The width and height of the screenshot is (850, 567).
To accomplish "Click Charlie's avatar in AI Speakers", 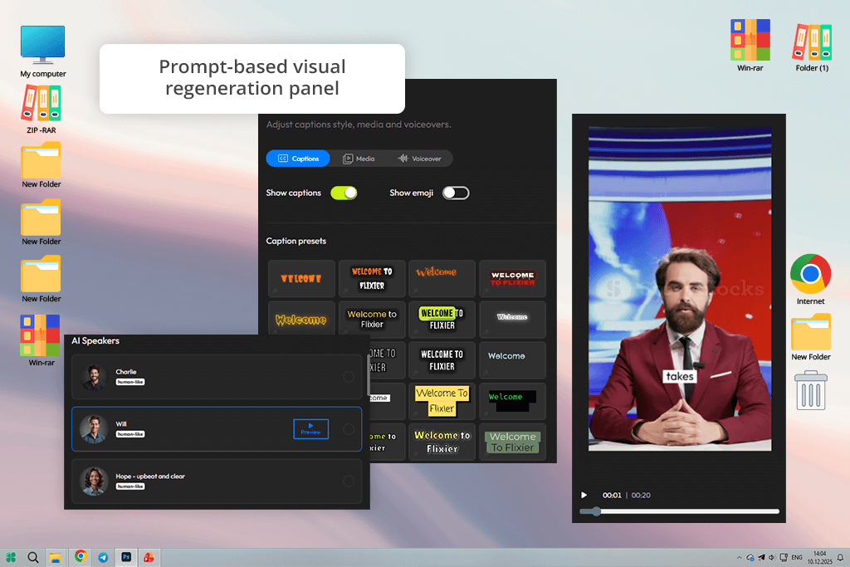I will 95,377.
